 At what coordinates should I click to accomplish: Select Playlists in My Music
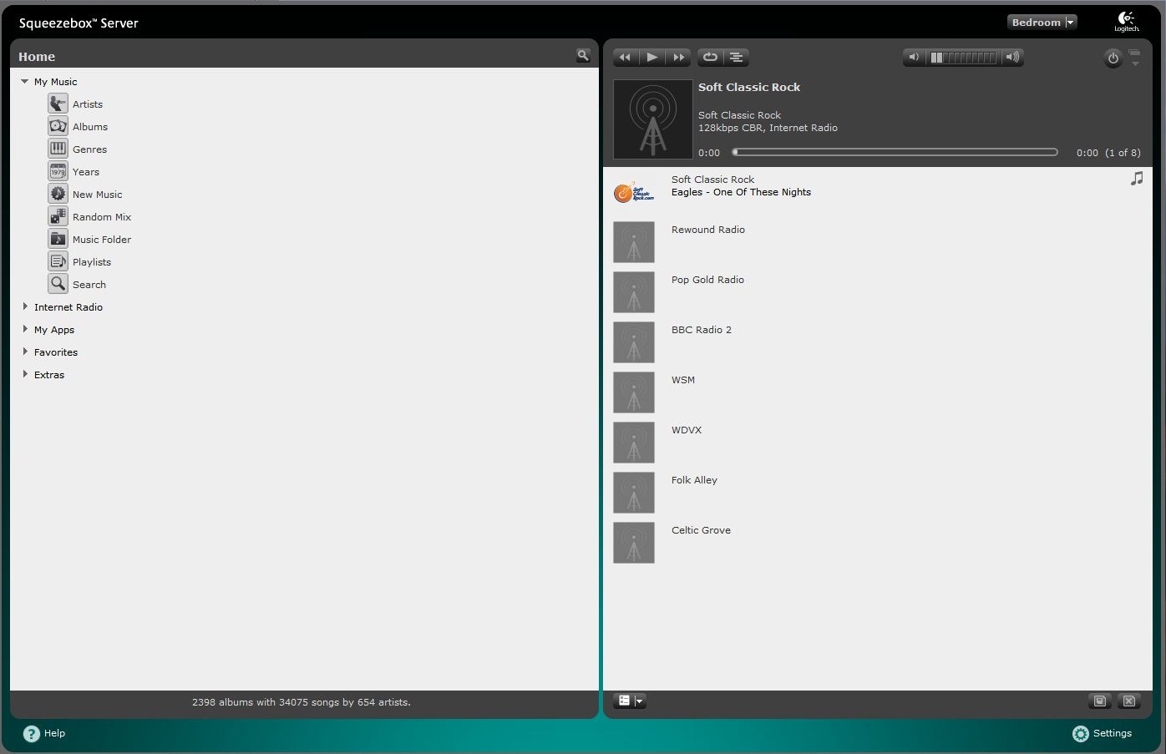click(92, 262)
